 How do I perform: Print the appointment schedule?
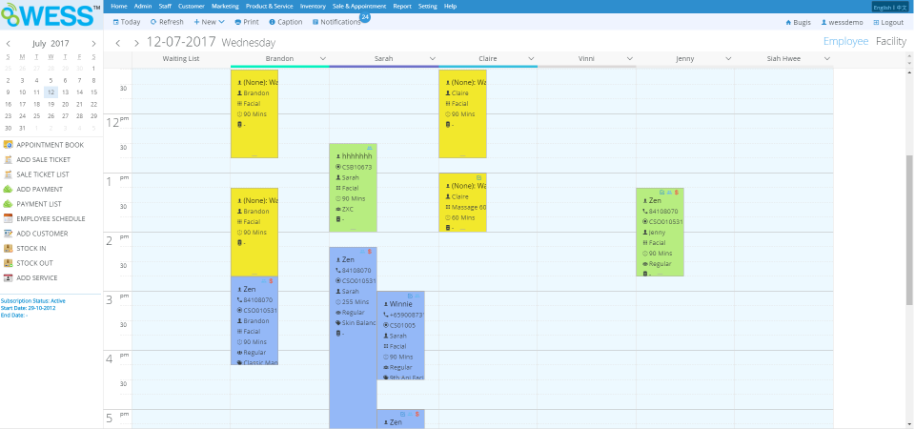pyautogui.click(x=247, y=22)
